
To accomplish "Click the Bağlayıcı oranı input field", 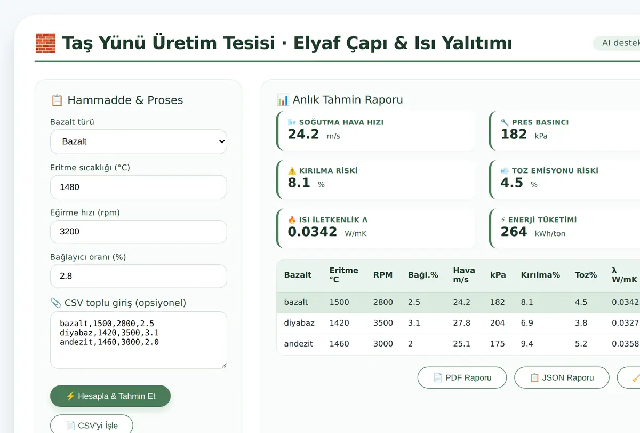I will [x=138, y=276].
